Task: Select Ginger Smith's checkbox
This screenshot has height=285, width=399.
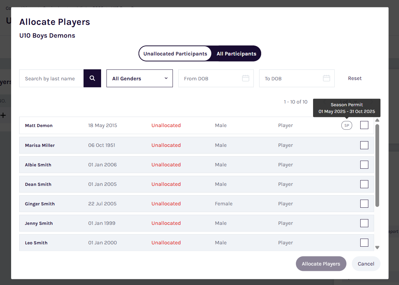Action: pos(364,204)
